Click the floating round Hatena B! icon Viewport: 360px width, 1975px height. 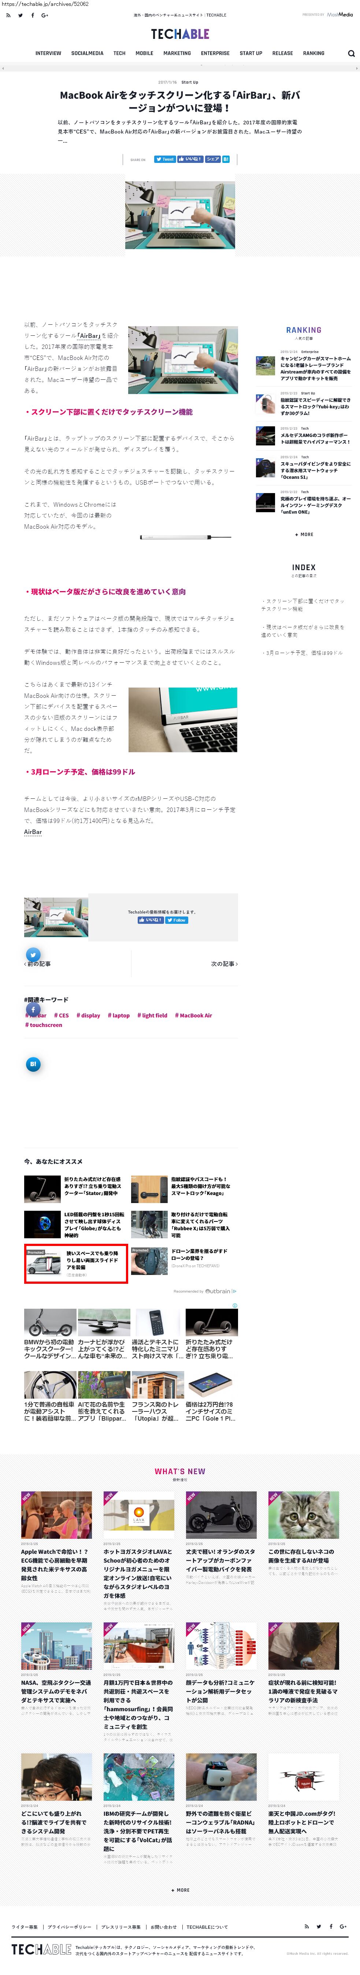(33, 1064)
